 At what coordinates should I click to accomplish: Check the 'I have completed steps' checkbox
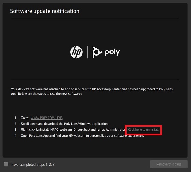6,164
